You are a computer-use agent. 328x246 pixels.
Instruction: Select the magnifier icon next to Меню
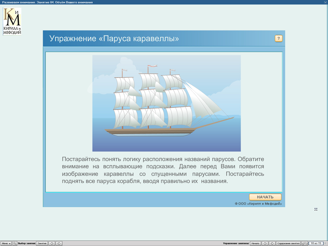click(x=15, y=243)
